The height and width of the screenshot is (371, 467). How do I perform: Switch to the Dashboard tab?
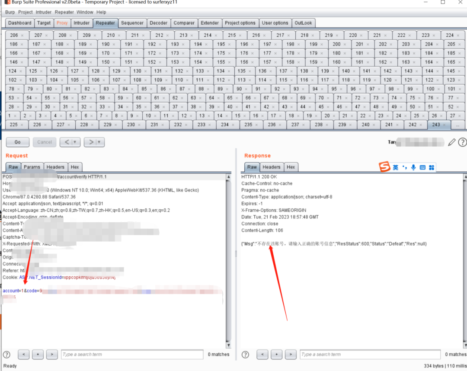(x=19, y=23)
